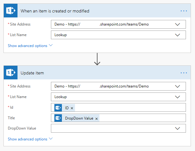Image resolution: width=195 pixels, height=151 pixels.
Task: Show advanced options in the trigger card
Action: point(30,46)
